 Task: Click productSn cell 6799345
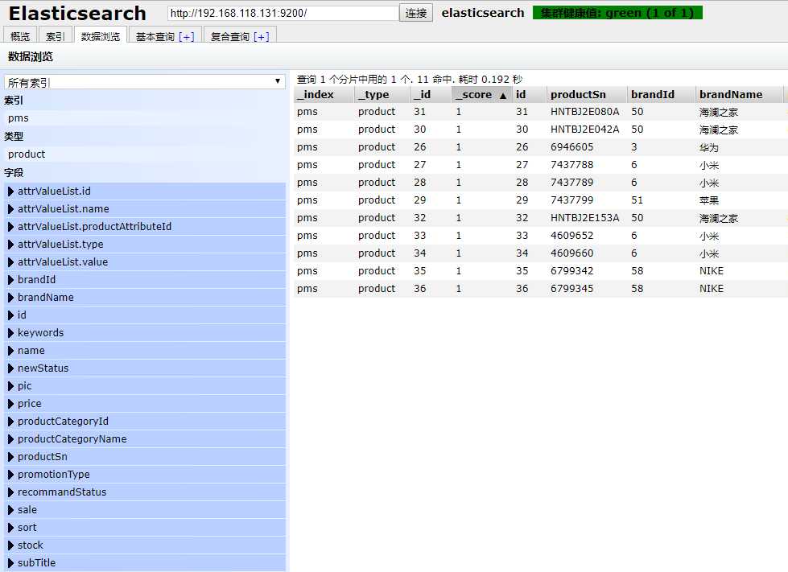[572, 288]
